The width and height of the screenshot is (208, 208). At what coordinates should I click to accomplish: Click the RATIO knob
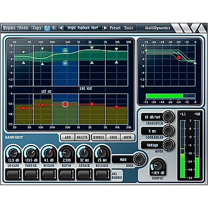(x=67, y=153)
